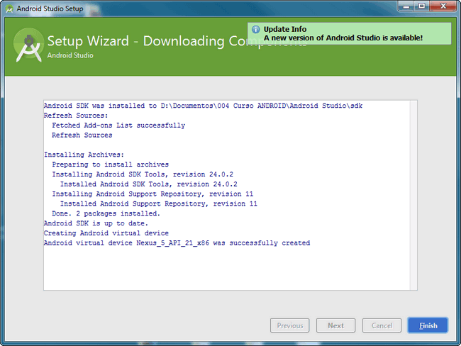Click the Update Info info icon
The width and height of the screenshot is (461, 346).
point(256,29)
